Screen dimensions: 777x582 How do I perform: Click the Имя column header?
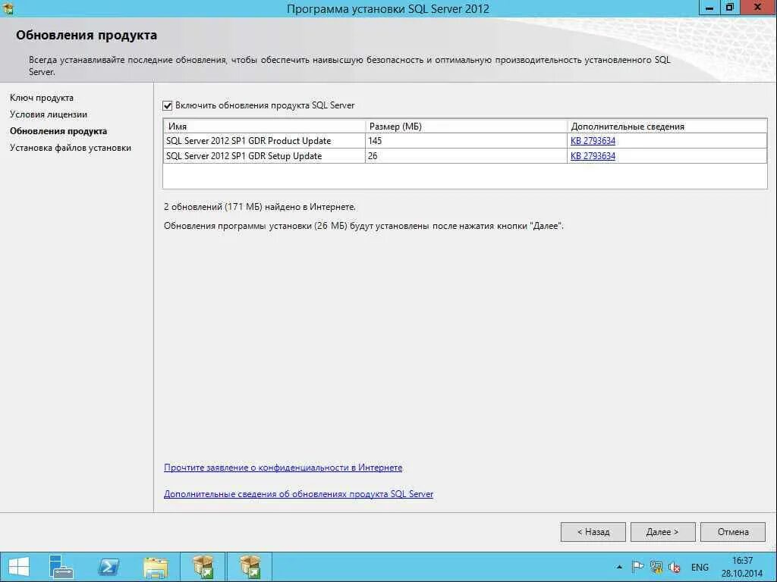pos(264,127)
